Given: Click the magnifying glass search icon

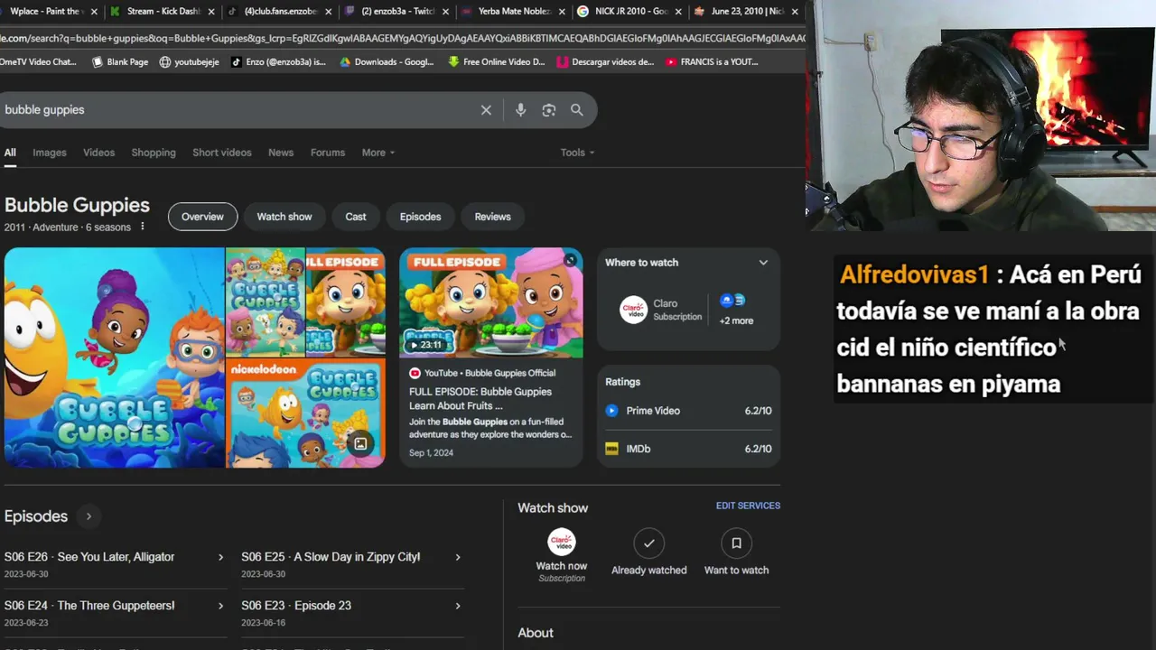Looking at the screenshot, I should coord(576,110).
